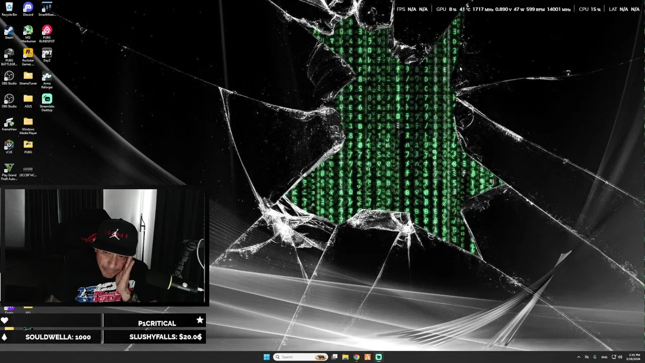Open OBS Studio shortcut beside ASUS folder
This screenshot has width=645, height=363.
click(x=9, y=101)
